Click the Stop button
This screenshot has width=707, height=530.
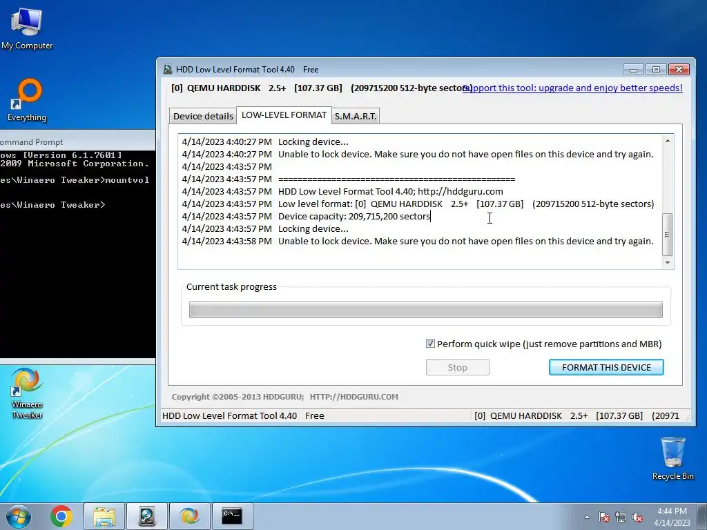[x=457, y=367]
